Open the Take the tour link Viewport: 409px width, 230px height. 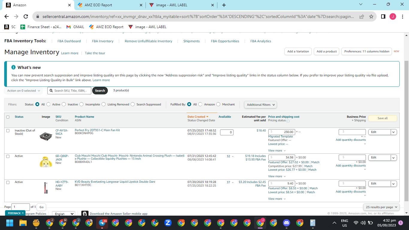click(95, 53)
